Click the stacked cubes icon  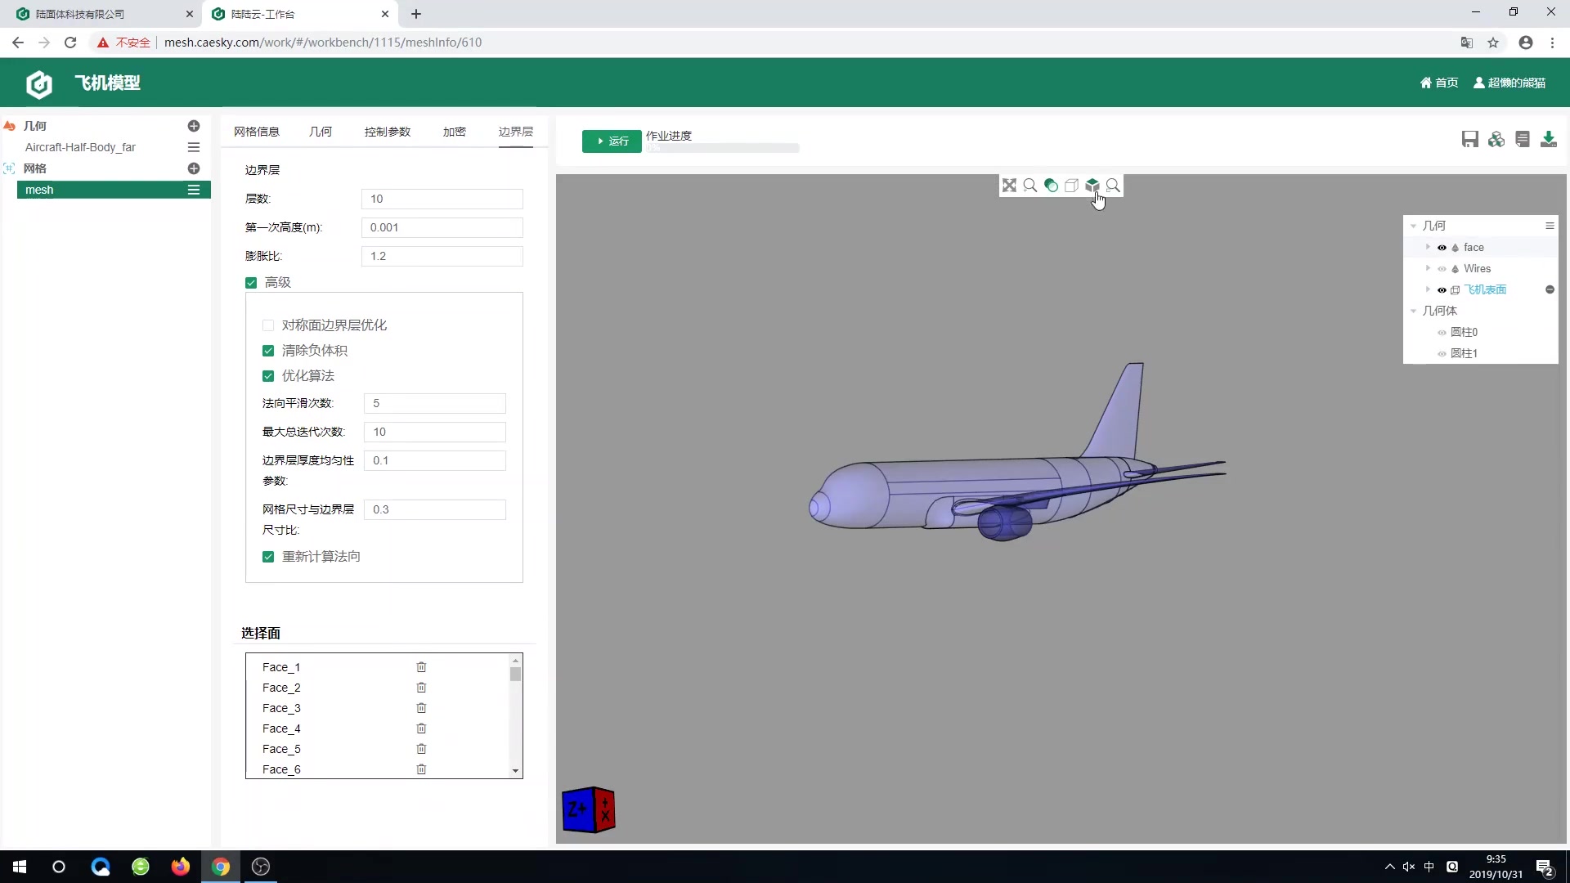tap(1496, 139)
